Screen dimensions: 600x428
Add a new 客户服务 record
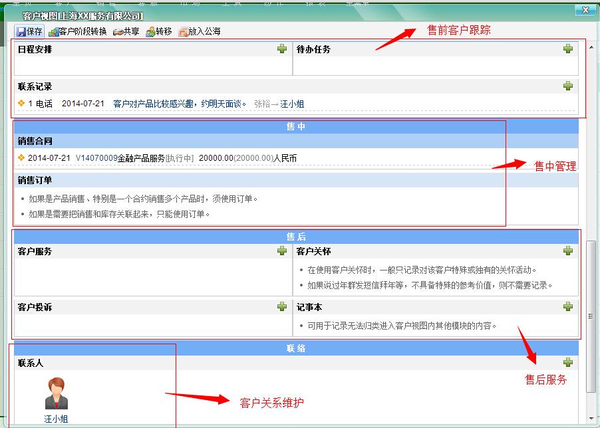click(282, 251)
